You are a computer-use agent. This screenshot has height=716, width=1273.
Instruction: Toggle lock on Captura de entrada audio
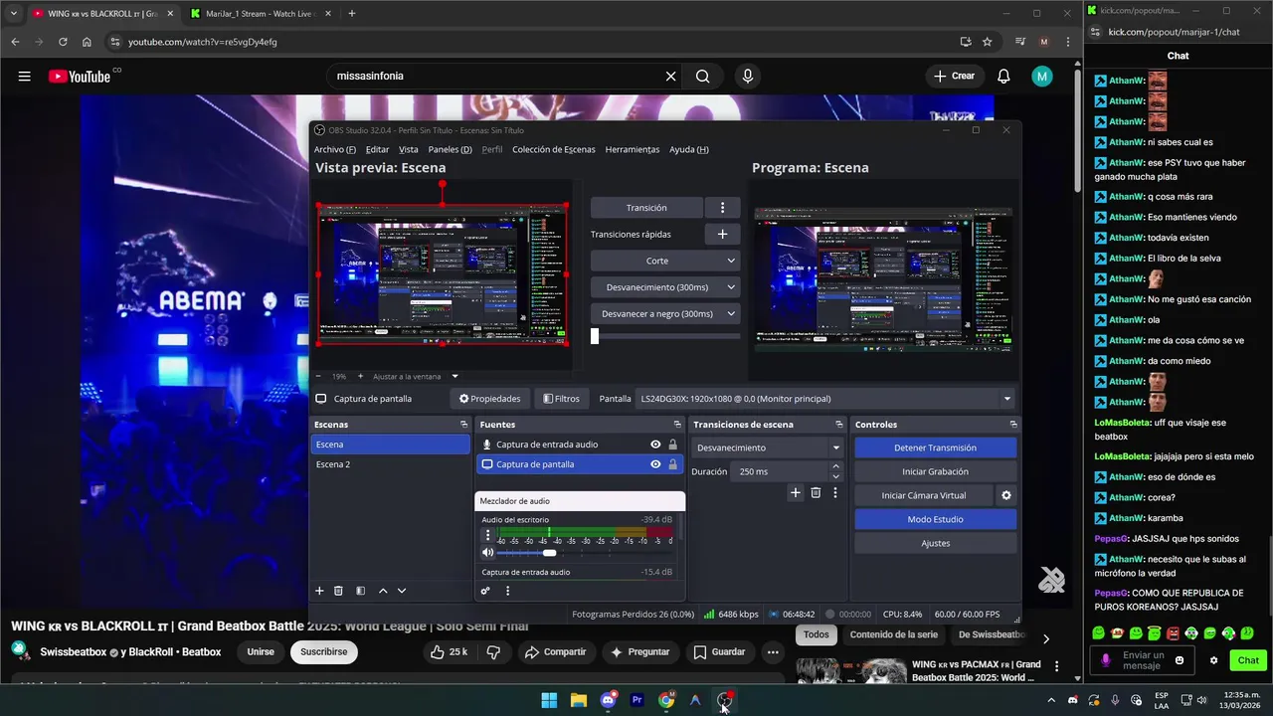672,445
